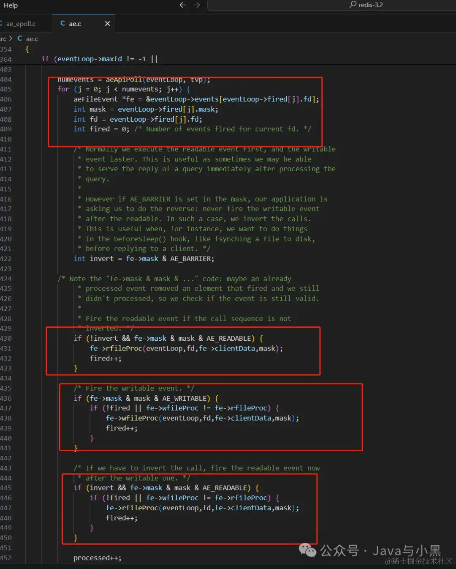Image resolution: width=456 pixels, height=569 pixels.
Task: Click the search magnifier icon
Action: click(353, 5)
